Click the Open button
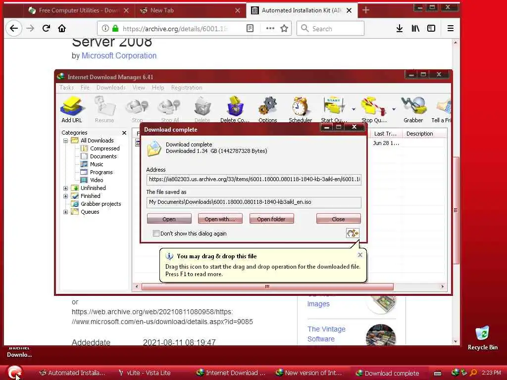This screenshot has width=507, height=380. pos(169,219)
